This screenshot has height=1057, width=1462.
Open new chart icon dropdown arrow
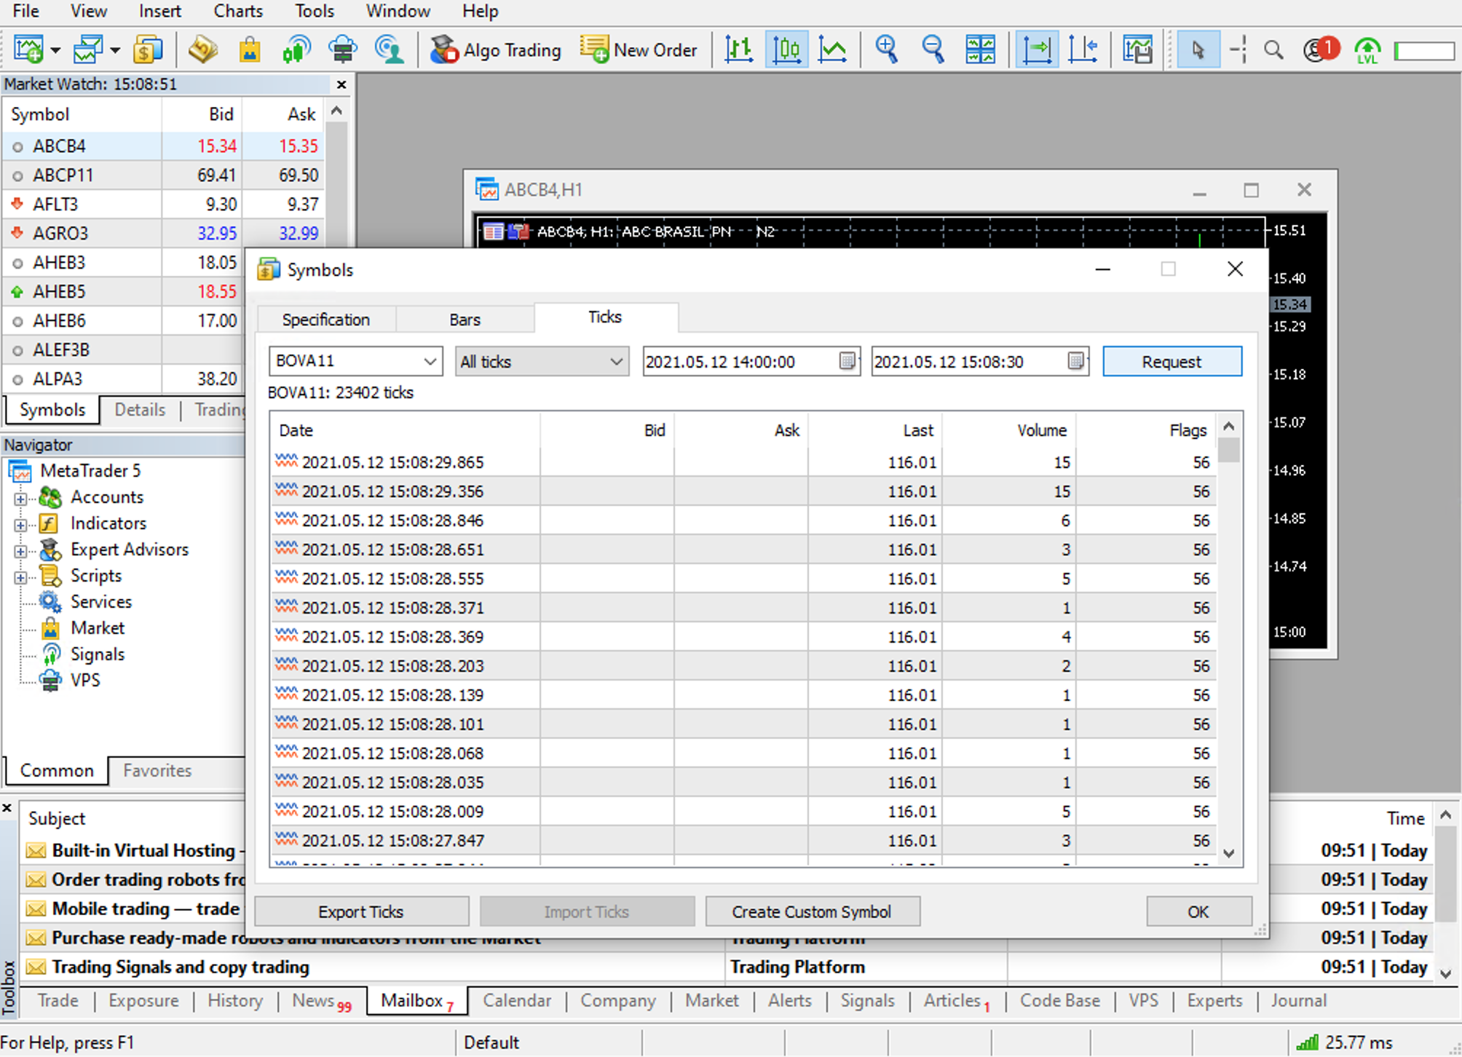click(x=56, y=51)
